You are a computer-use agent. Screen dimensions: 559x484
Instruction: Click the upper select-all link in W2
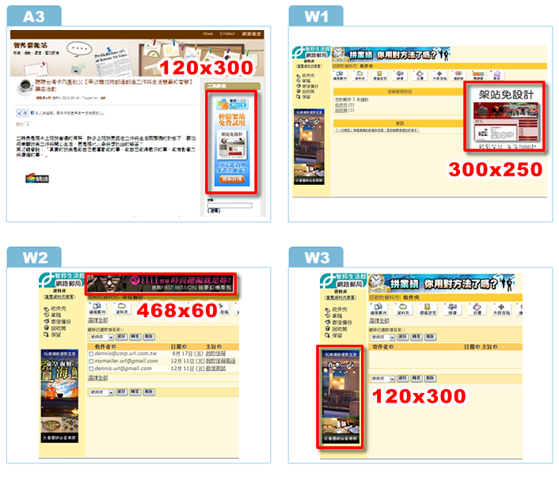coord(98,320)
